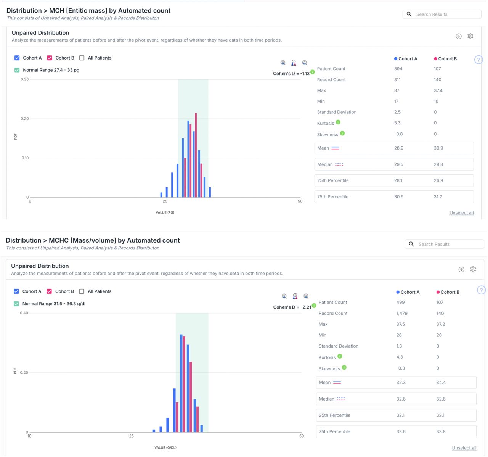The height and width of the screenshot is (457, 488).
Task: Click the blue Cohort A dot in the MCHC legend
Action: (x=398, y=292)
